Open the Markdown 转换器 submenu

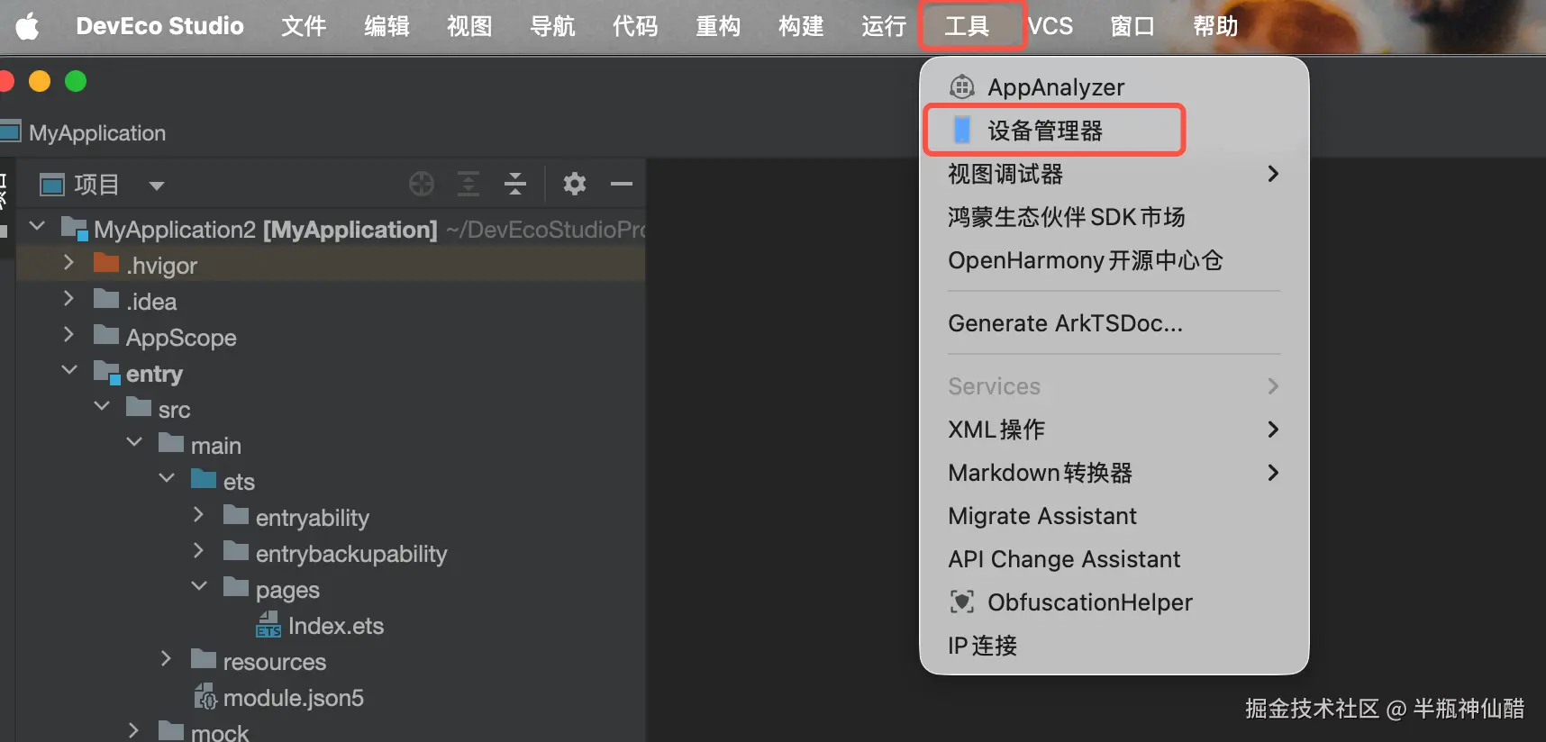pyautogui.click(x=1114, y=473)
